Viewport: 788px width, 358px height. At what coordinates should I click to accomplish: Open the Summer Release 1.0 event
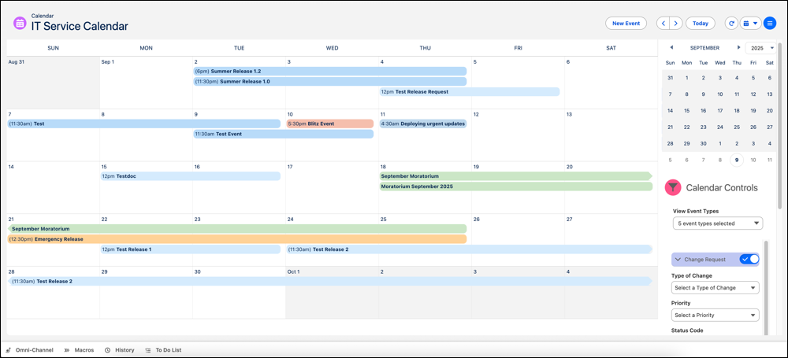329,81
